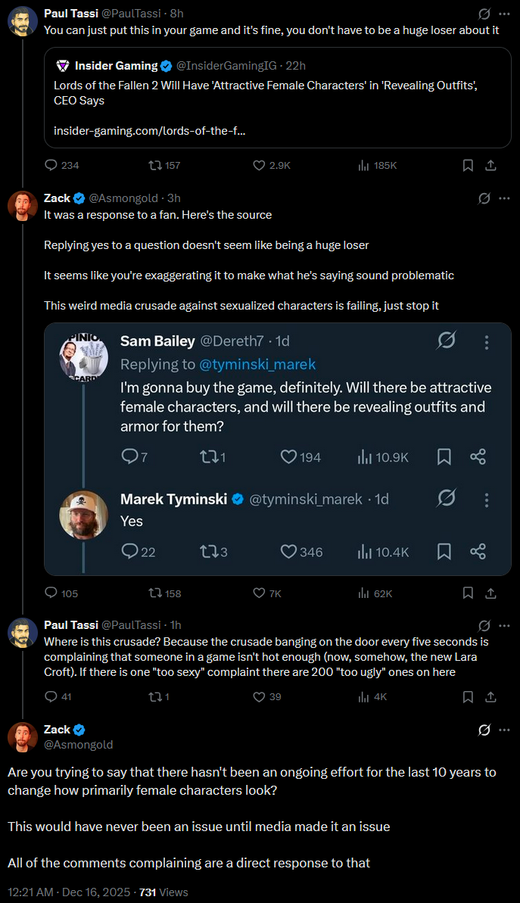Click Insider Gaming quoted tweet author name

[116, 66]
